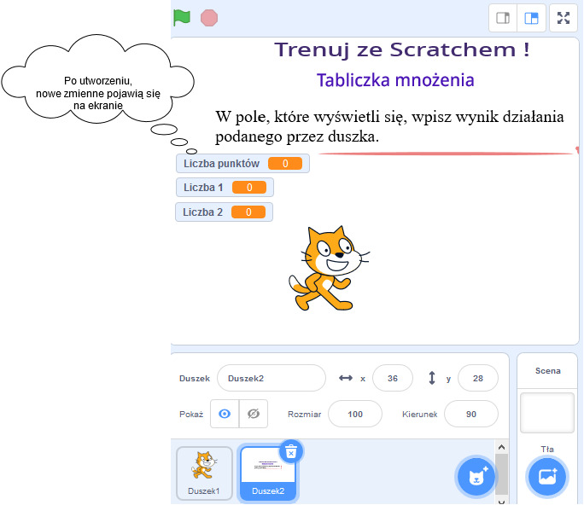Click the red stop sign button
584x505 pixels.
pos(209,18)
